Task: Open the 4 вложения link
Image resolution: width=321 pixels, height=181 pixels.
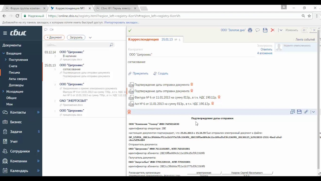Action: [265, 53]
